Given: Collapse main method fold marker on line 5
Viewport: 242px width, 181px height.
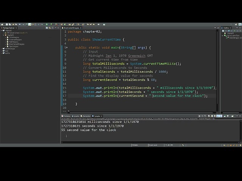Looking at the screenshot, I should (67, 48).
